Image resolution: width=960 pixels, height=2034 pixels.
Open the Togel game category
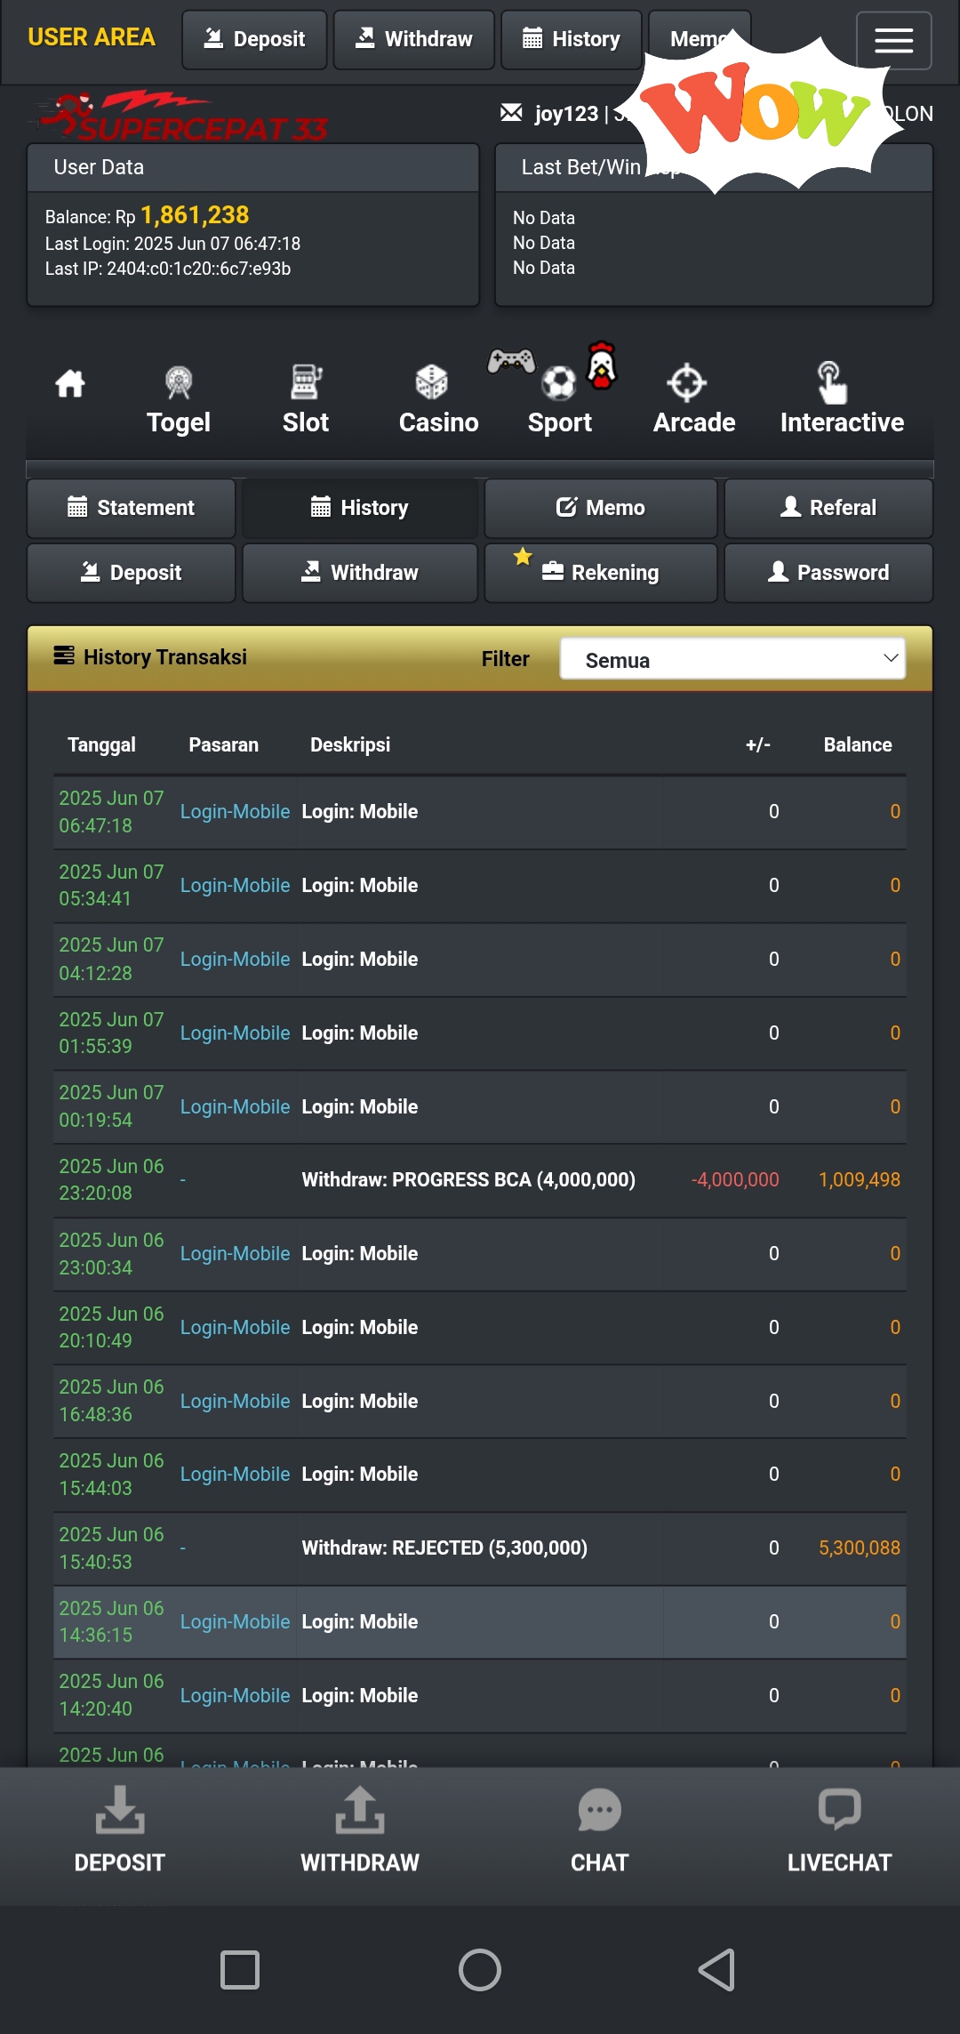click(x=179, y=400)
